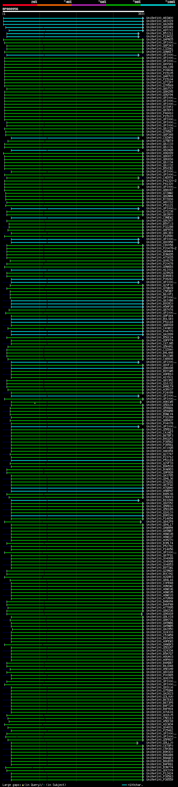Select the label UniRef100_Q8HZM5

tap(159, 92)
